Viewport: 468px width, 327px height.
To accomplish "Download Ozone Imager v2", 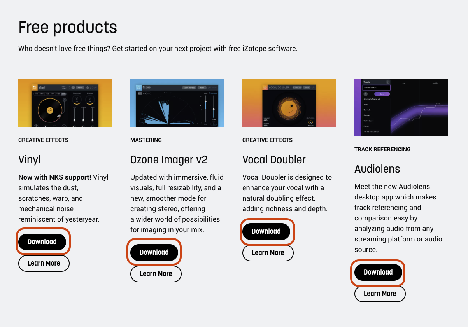I will (x=154, y=252).
